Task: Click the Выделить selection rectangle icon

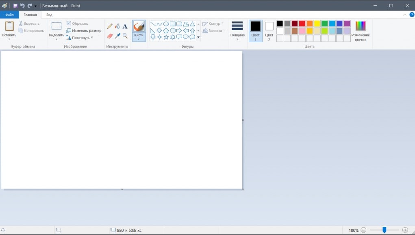Action: (x=56, y=26)
